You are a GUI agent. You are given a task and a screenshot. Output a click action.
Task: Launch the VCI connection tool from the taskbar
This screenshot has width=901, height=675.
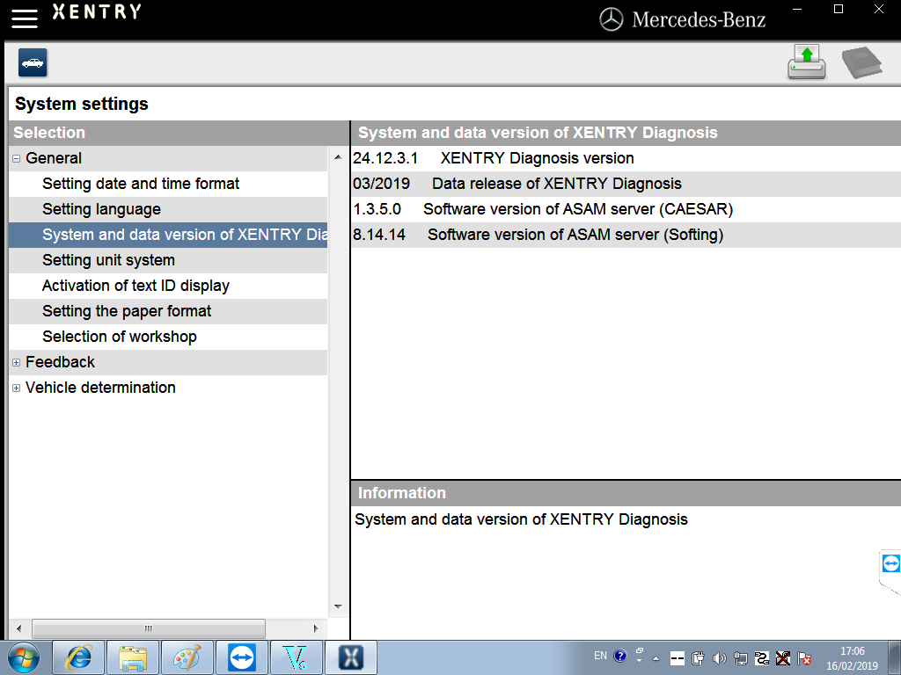point(296,657)
